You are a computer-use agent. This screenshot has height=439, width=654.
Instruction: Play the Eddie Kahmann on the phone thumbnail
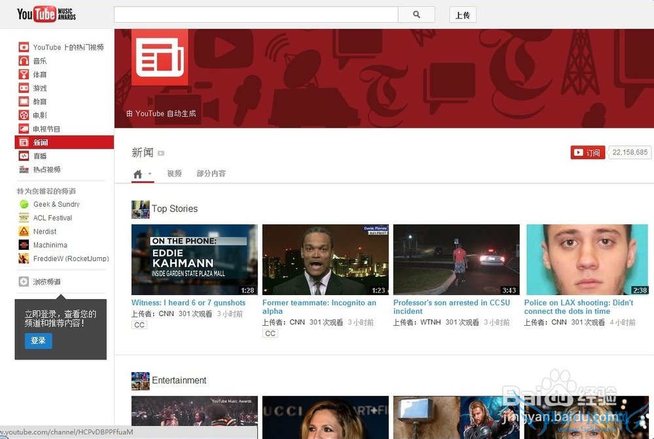point(194,260)
